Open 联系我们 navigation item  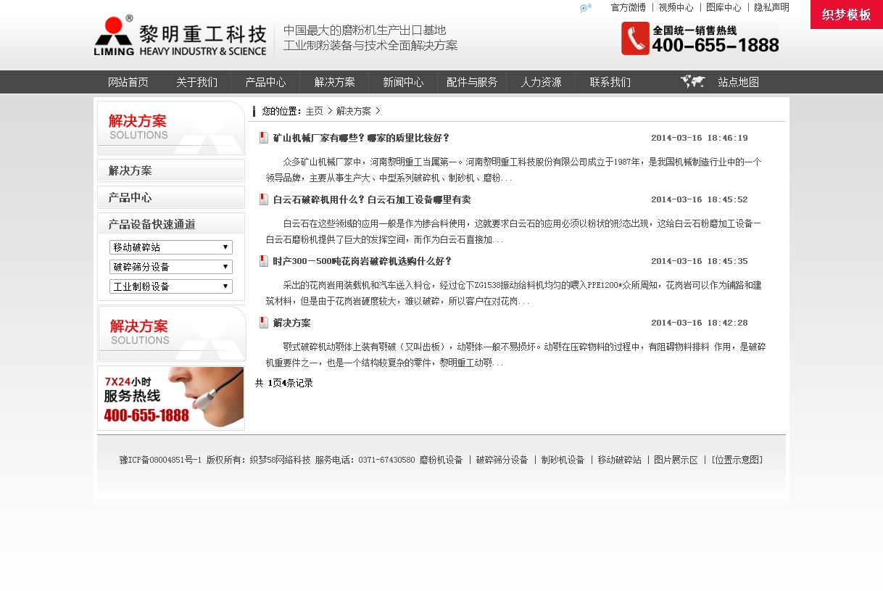[x=610, y=82]
